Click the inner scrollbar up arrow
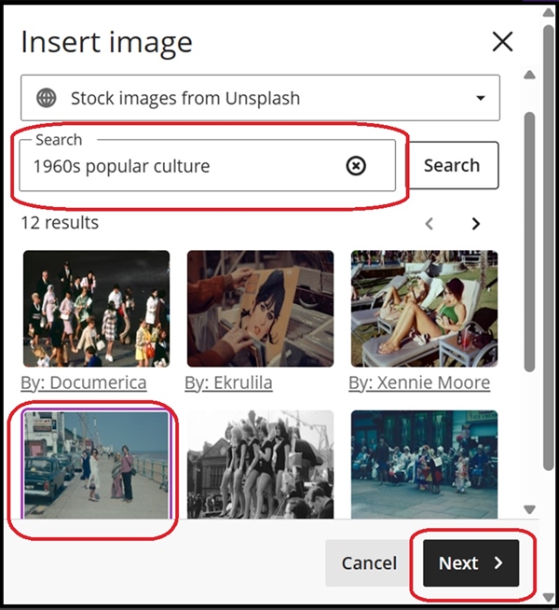This screenshot has height=610, width=559. [x=529, y=75]
